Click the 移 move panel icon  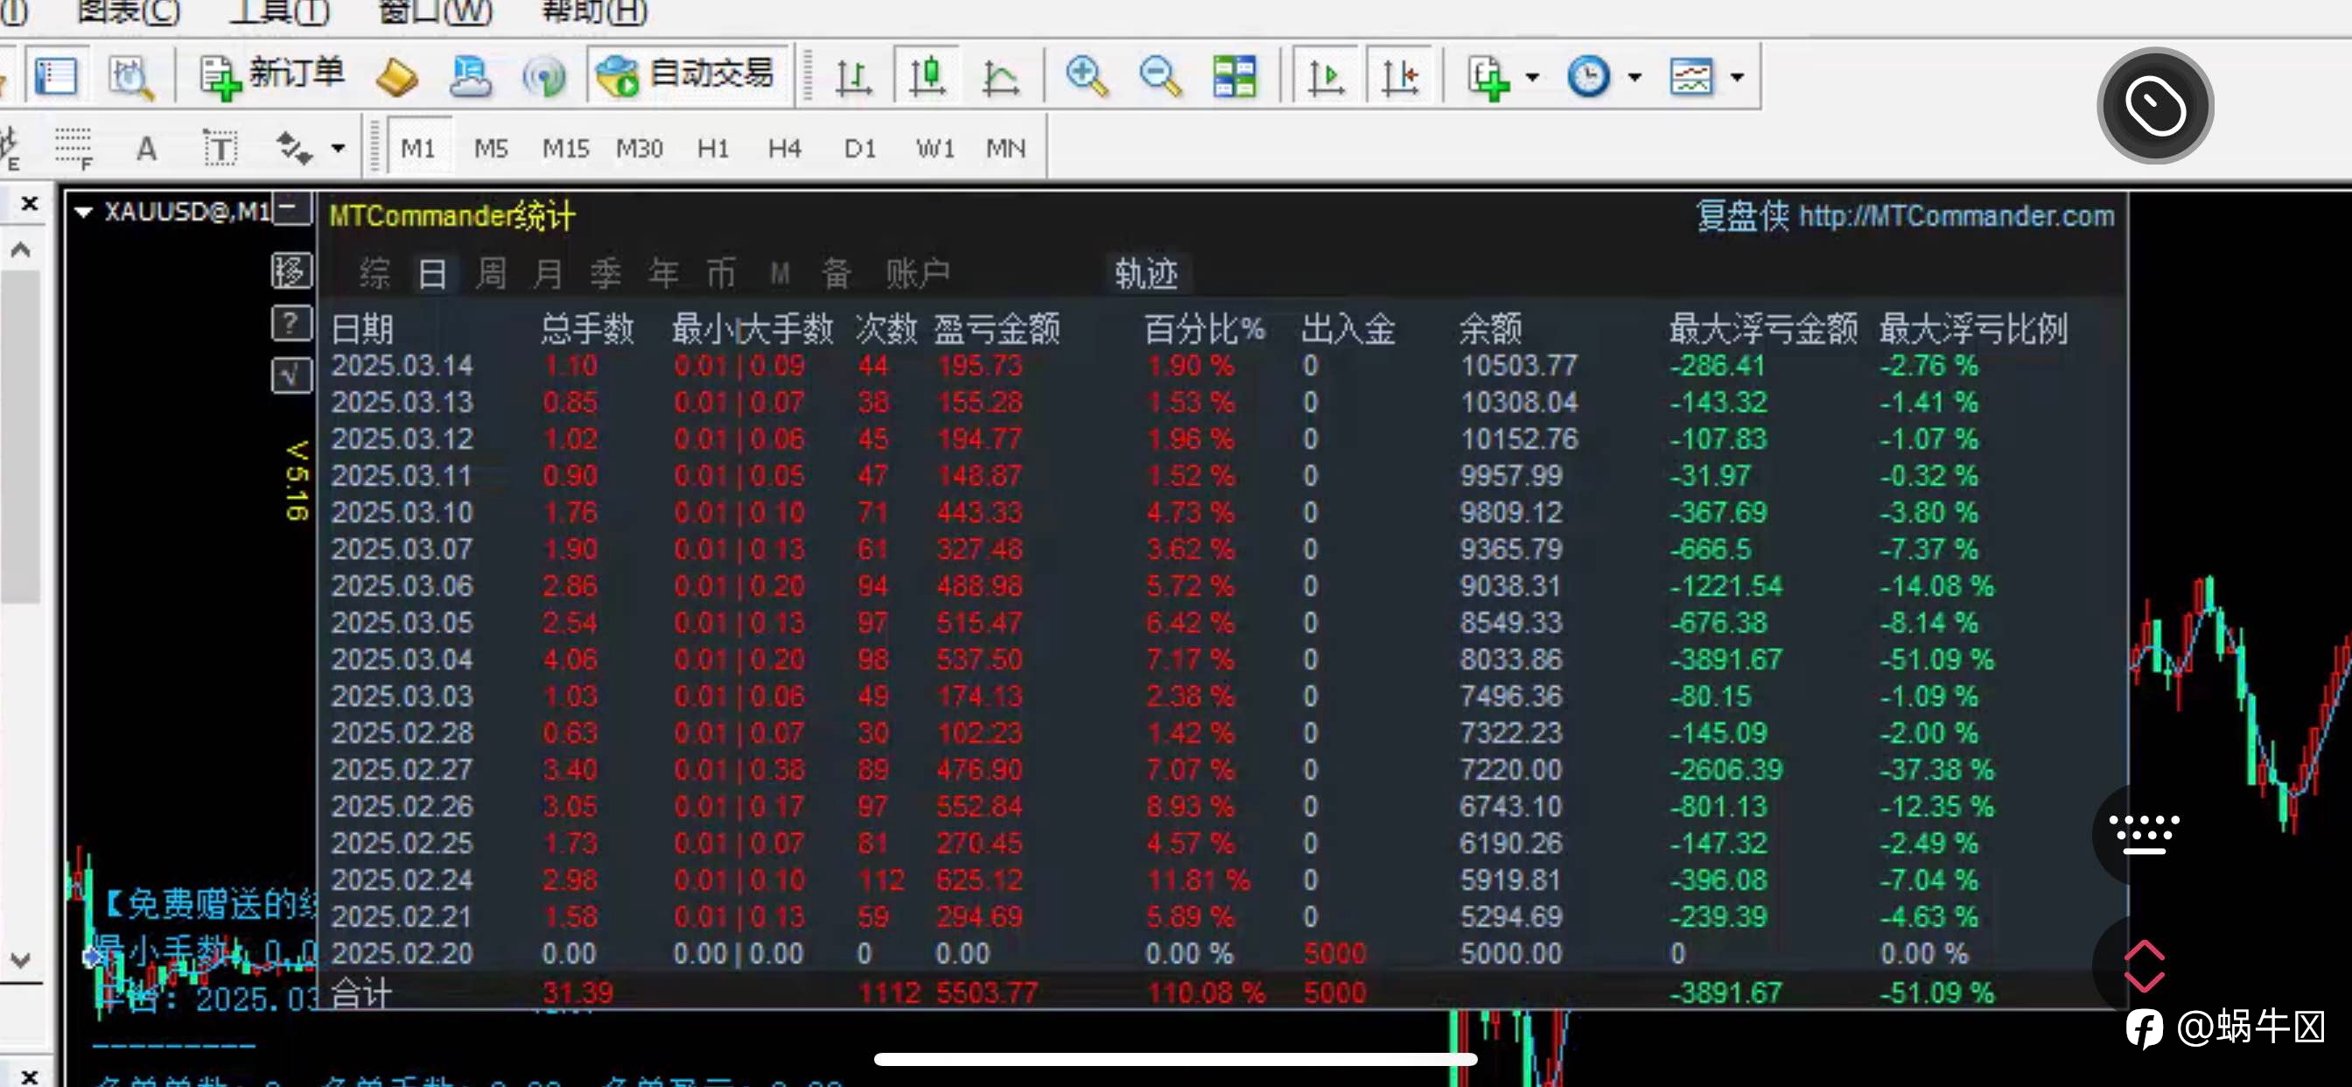tap(291, 270)
